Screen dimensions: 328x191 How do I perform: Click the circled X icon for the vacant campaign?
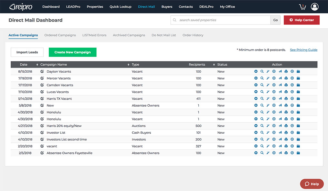click(292, 146)
